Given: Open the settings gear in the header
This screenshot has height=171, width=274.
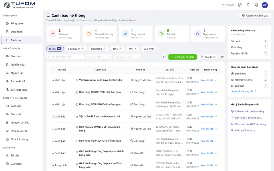Looking at the screenshot, I should click(256, 5).
